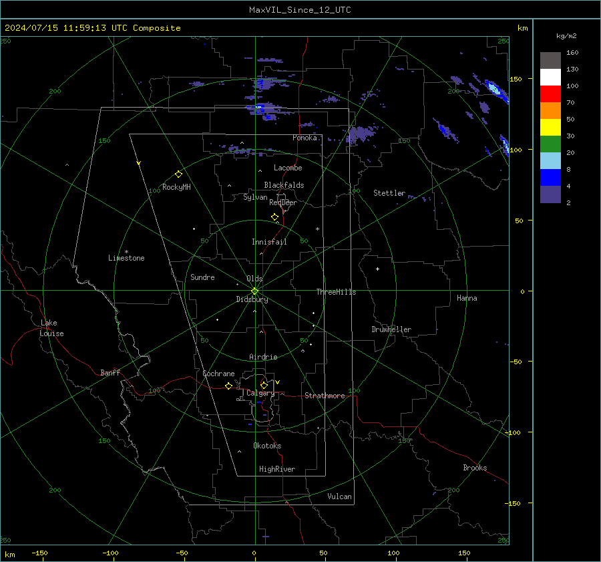Click the Drumheller city label

[391, 329]
